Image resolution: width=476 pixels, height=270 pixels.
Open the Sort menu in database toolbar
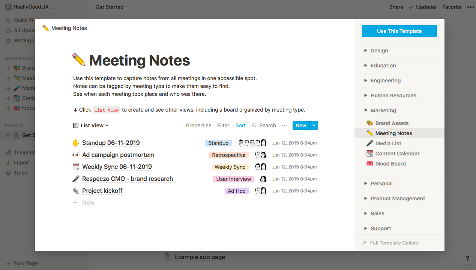click(240, 125)
